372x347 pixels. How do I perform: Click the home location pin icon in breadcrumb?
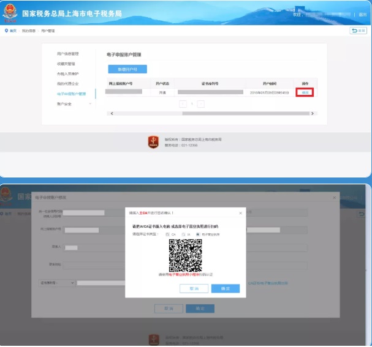(6, 30)
